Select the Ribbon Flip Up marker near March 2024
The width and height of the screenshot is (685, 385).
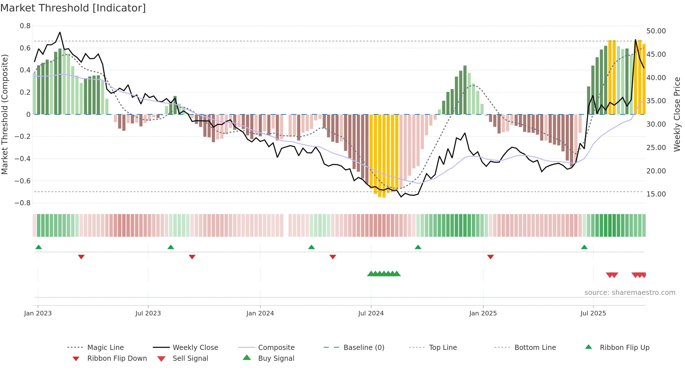click(311, 247)
